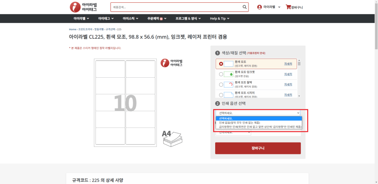Choose the highlighted 선택하세요 option
Image resolution: width=378 pixels, height=184 pixels.
(259, 118)
